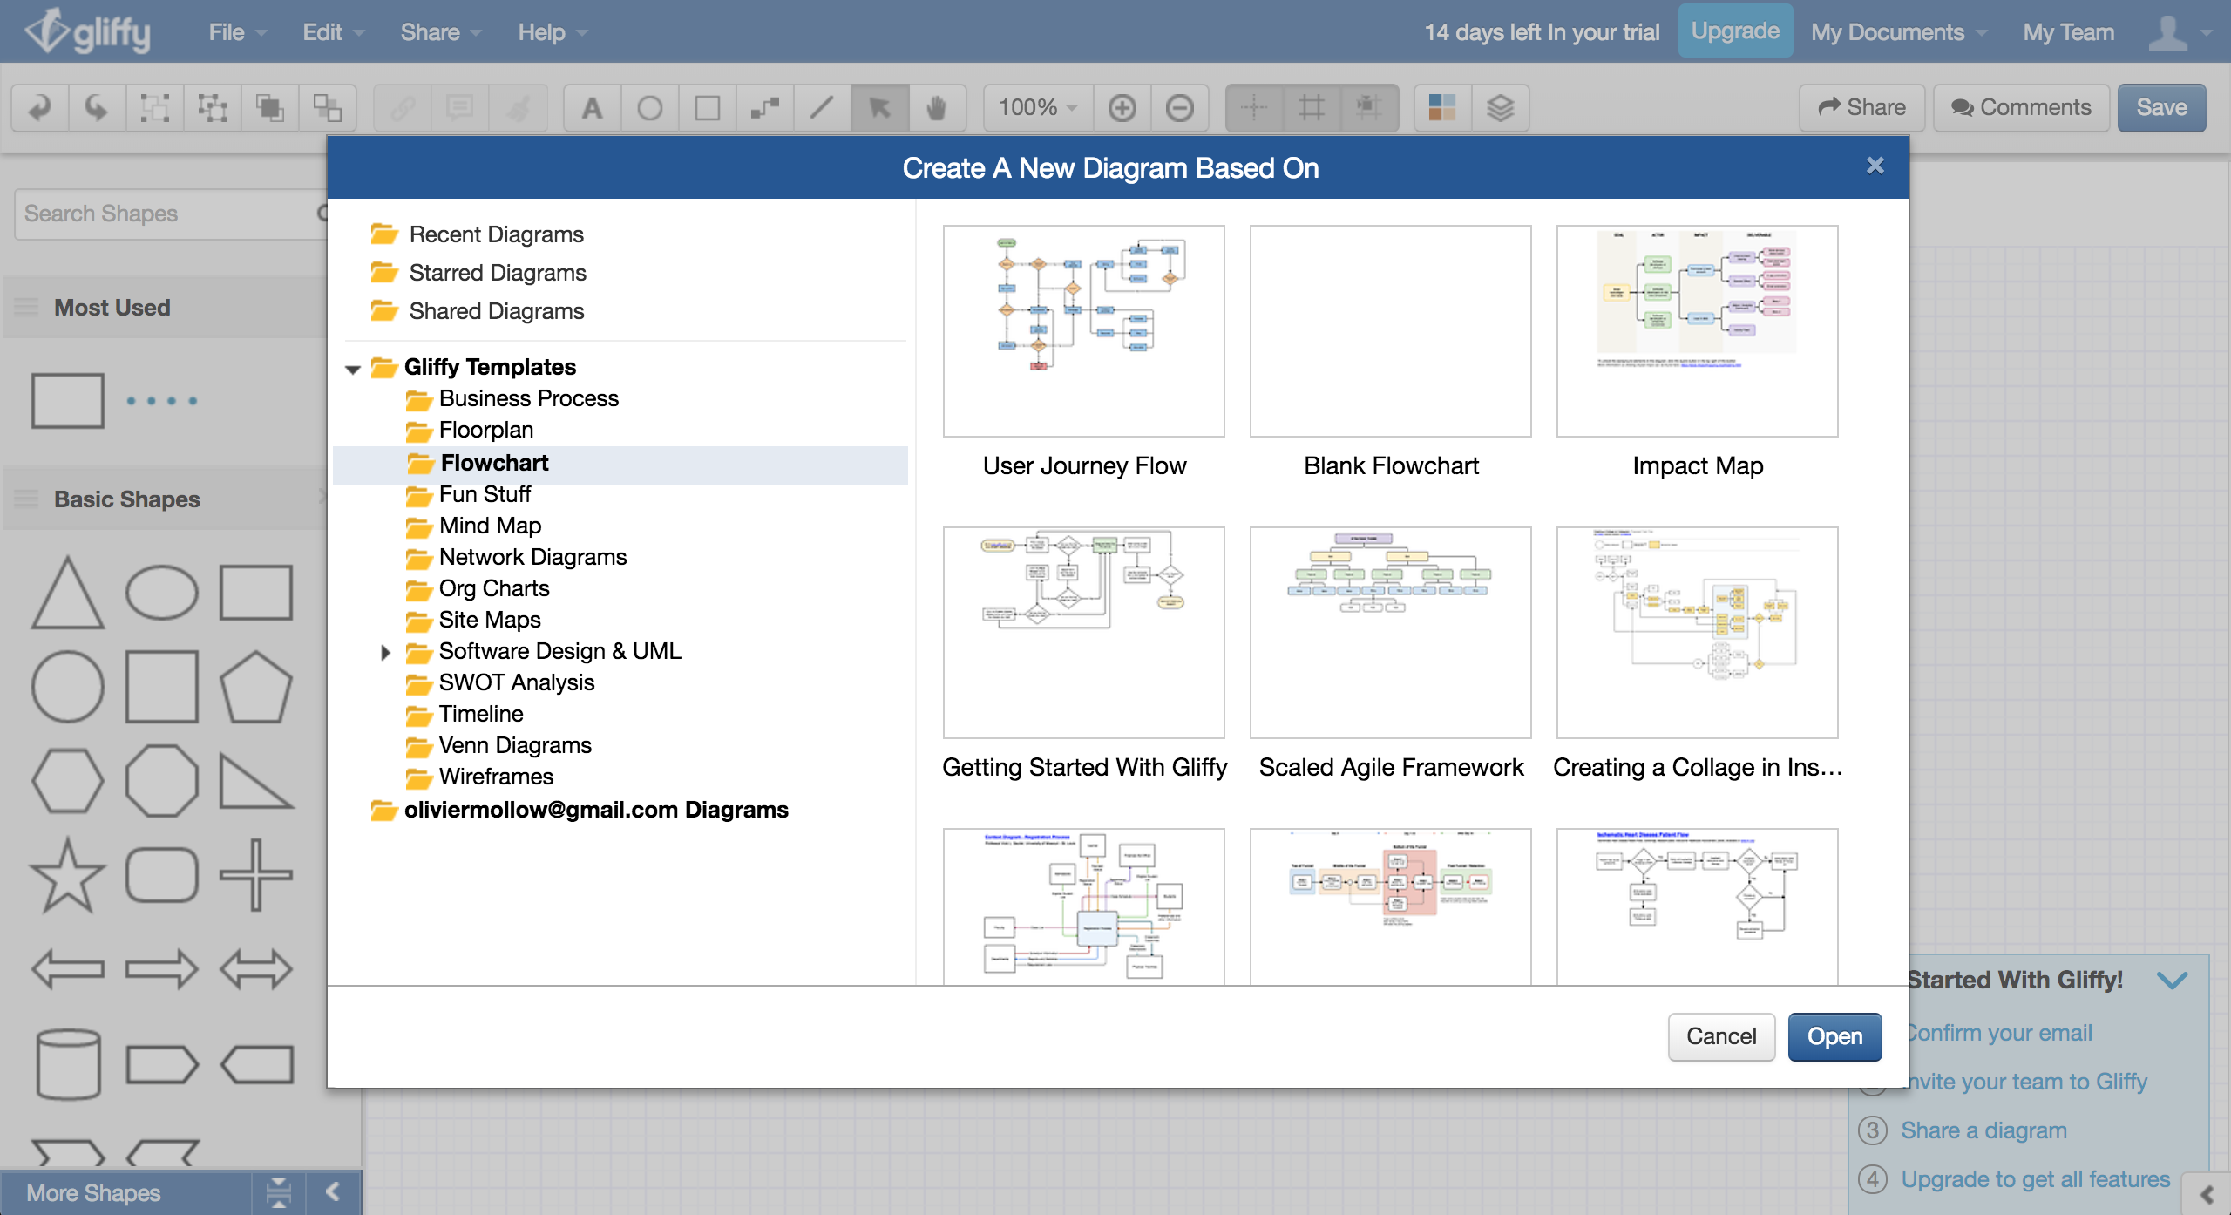Click Upgrade to get all features link

[2035, 1179]
